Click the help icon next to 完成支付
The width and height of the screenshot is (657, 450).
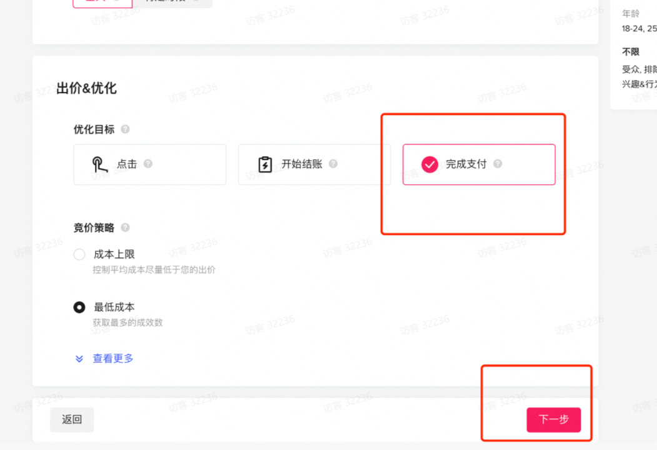click(x=497, y=164)
